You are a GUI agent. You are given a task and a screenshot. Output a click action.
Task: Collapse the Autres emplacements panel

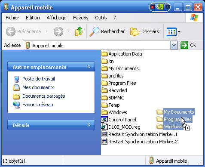coord(89,67)
